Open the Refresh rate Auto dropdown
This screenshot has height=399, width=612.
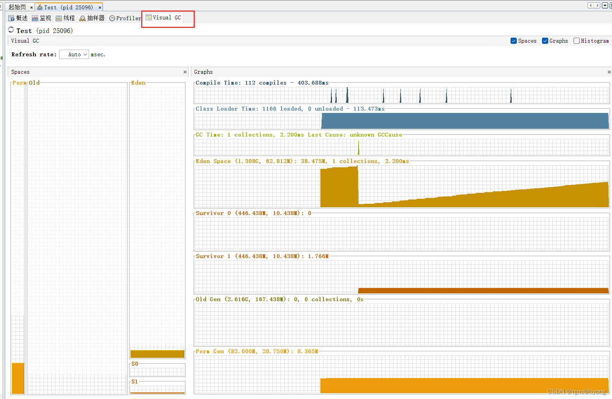(74, 54)
